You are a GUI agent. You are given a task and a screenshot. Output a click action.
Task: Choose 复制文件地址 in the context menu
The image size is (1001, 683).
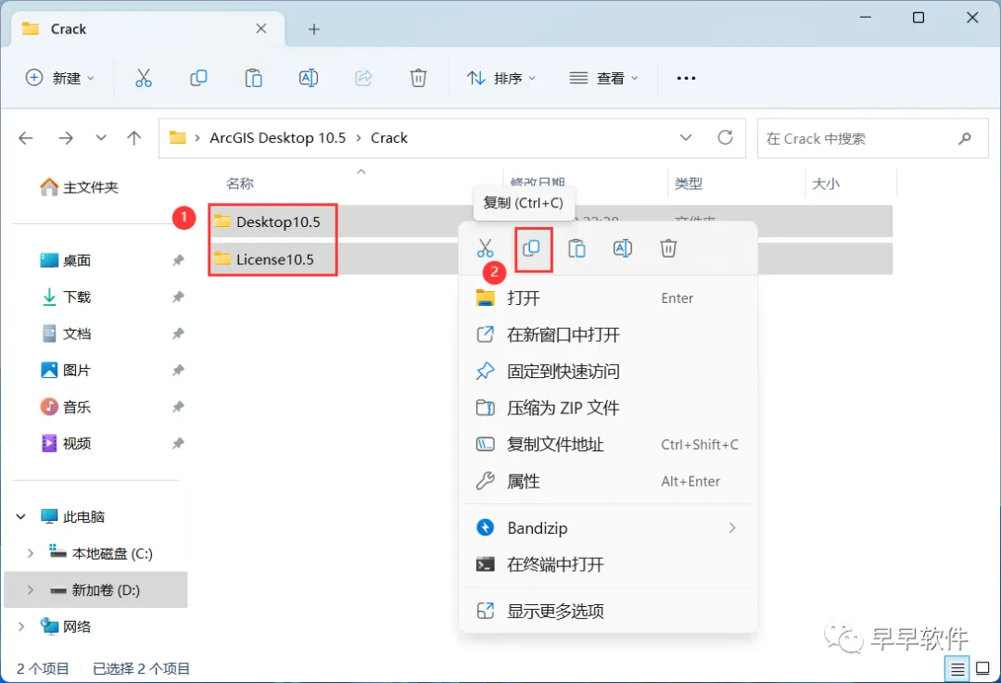608,444
